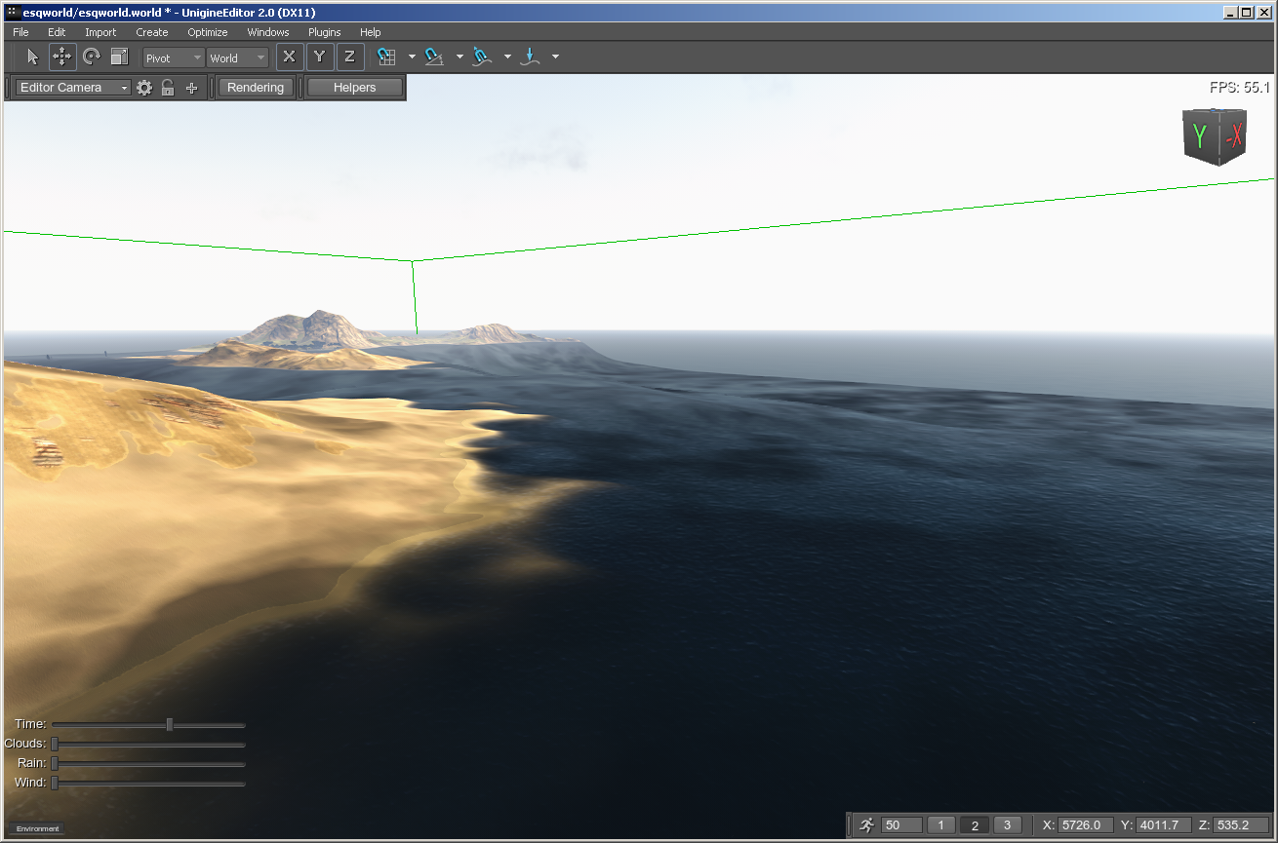Open the Optimize menu

pos(208,32)
